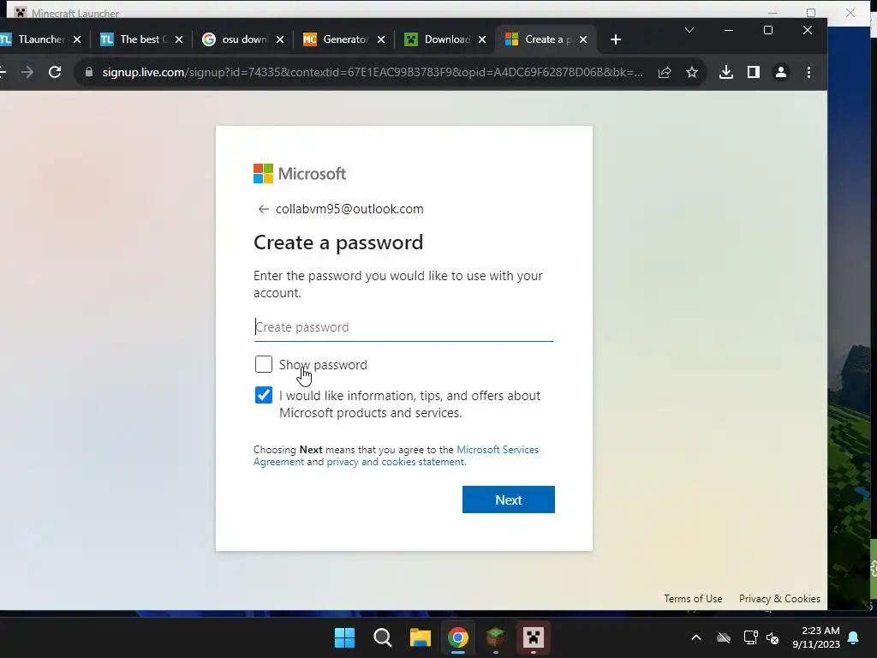Image resolution: width=877 pixels, height=658 pixels.
Task: Enable the Show password checkbox
Action: coord(264,364)
